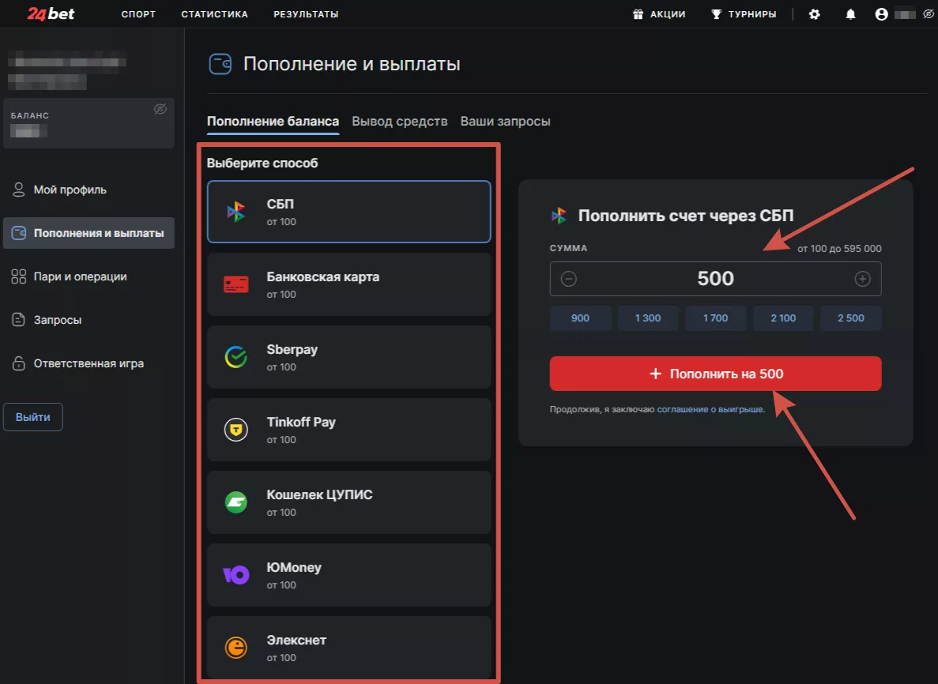This screenshot has width=938, height=684.
Task: Toggle balance visibility in sidebar
Action: [160, 109]
